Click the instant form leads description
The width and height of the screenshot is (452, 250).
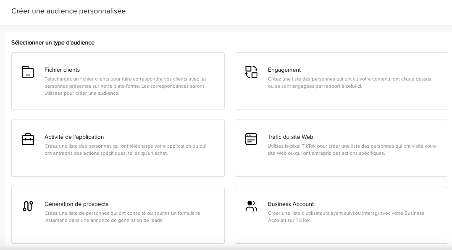click(122, 217)
